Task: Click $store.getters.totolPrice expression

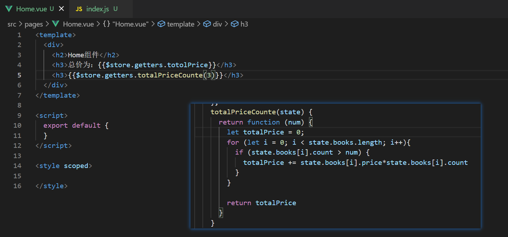Action: click(x=156, y=65)
